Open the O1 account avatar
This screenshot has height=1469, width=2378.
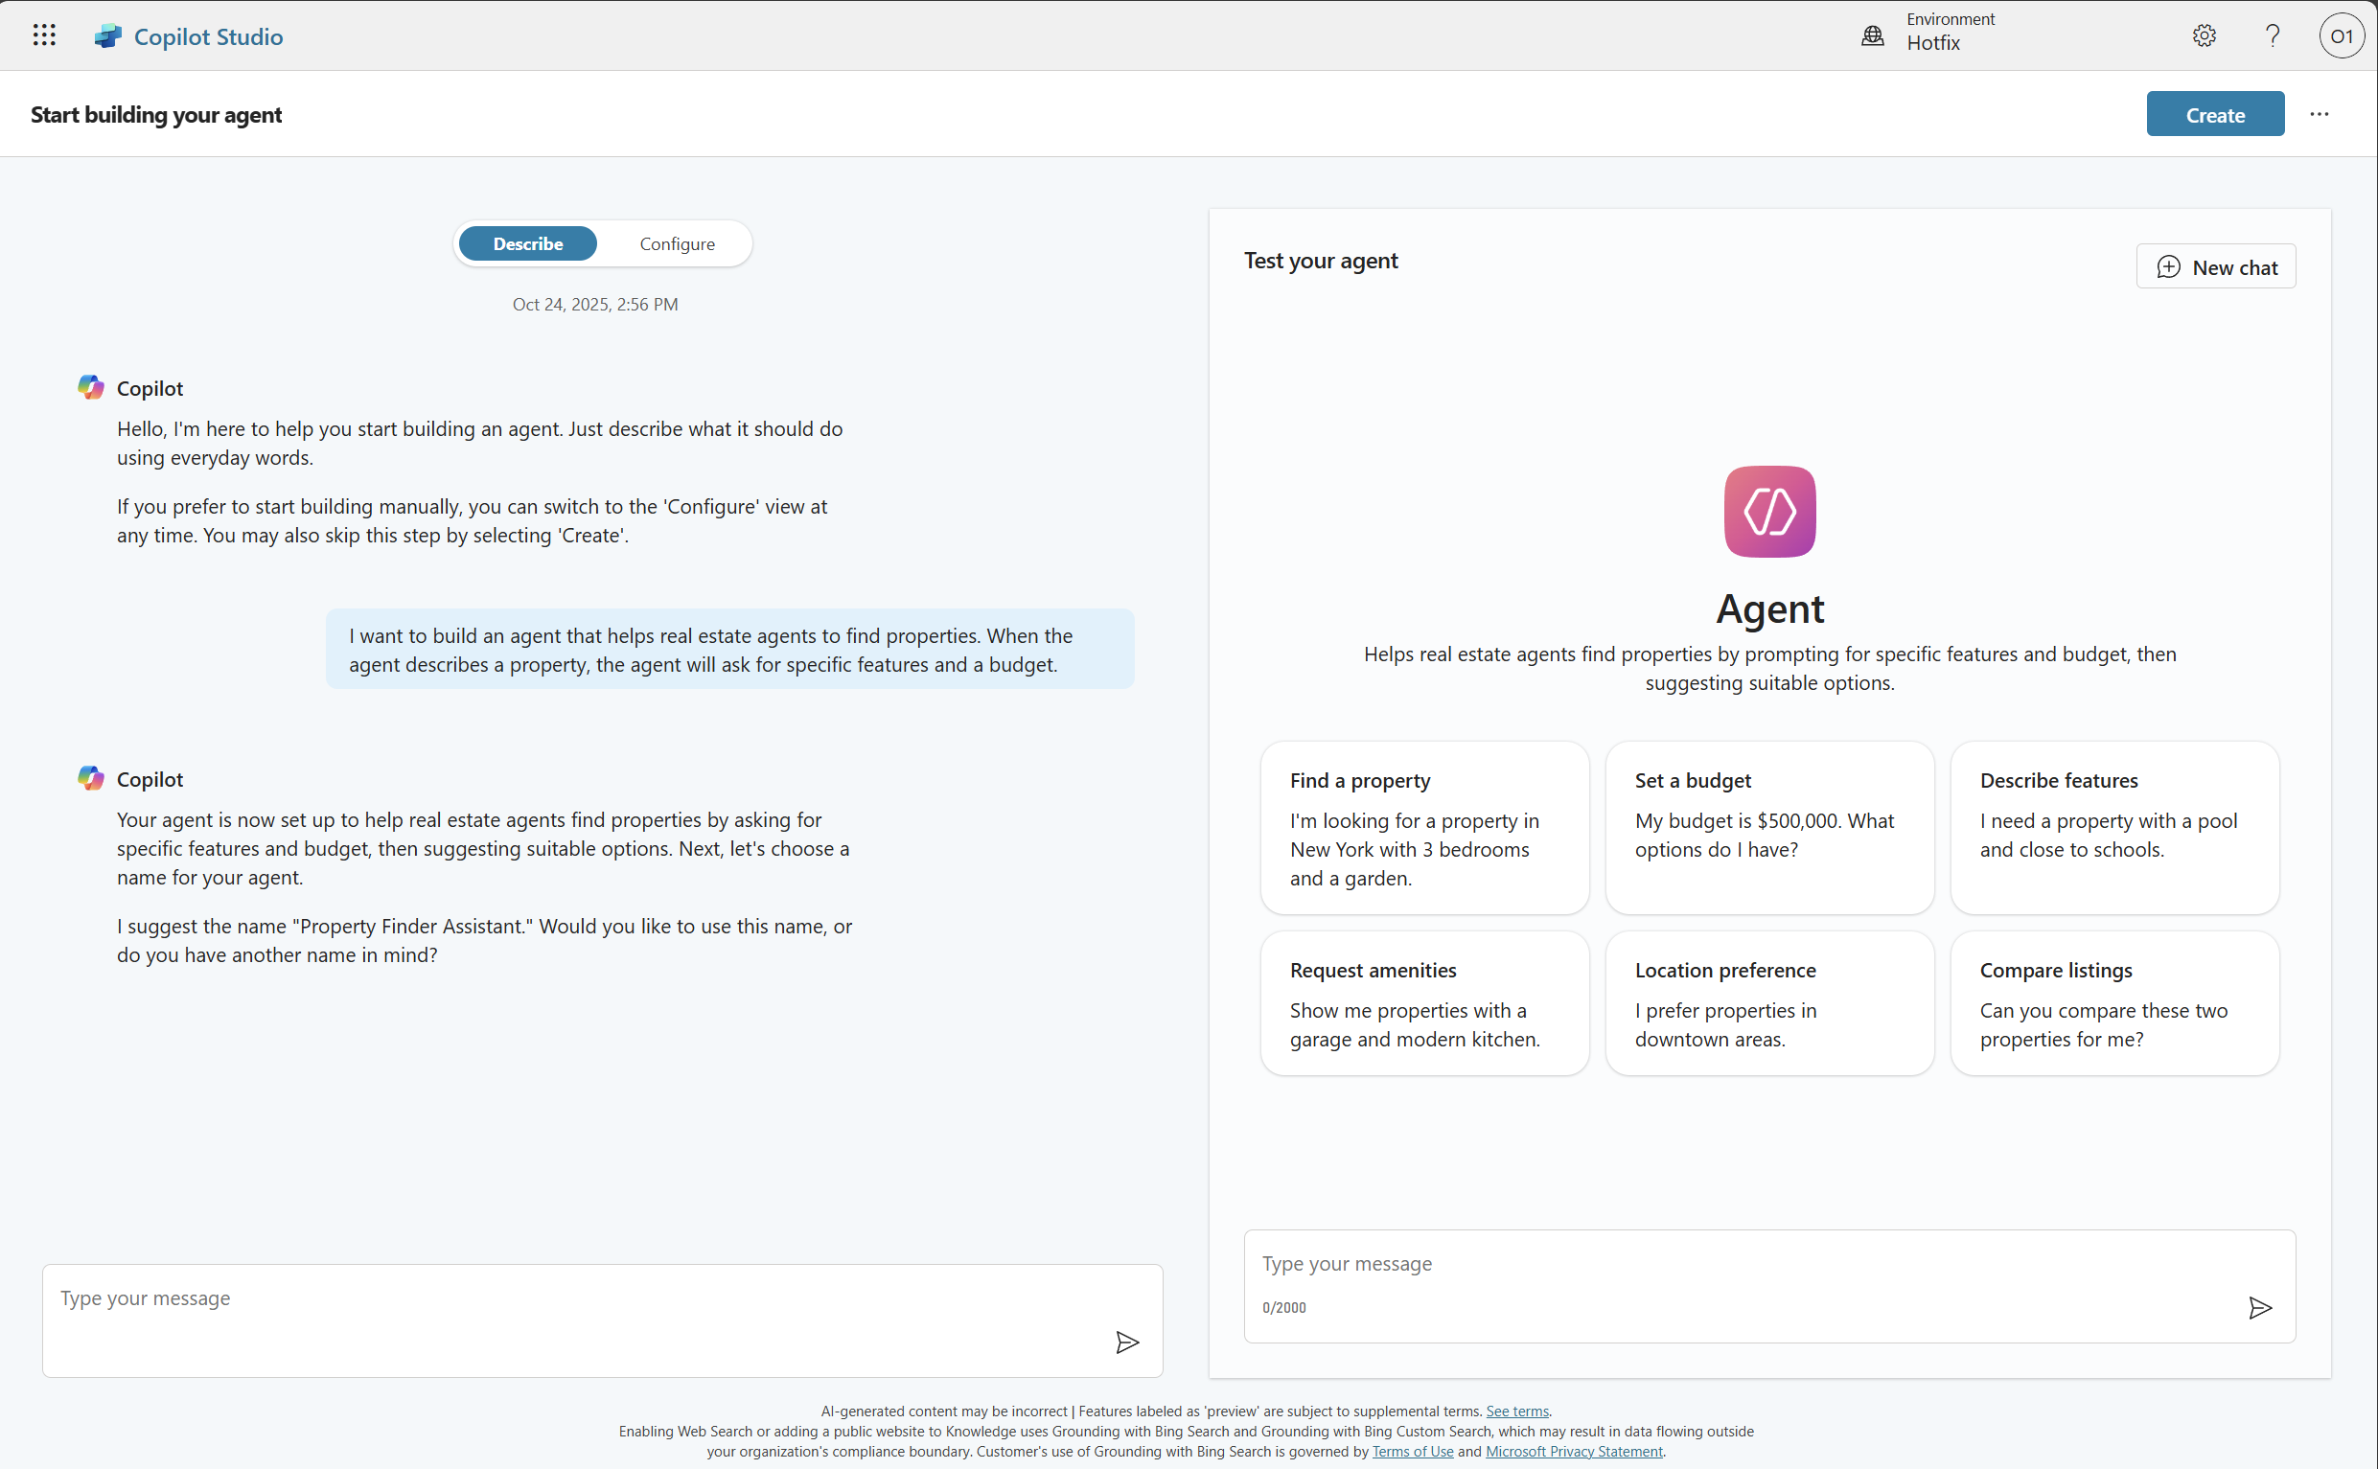coord(2340,36)
